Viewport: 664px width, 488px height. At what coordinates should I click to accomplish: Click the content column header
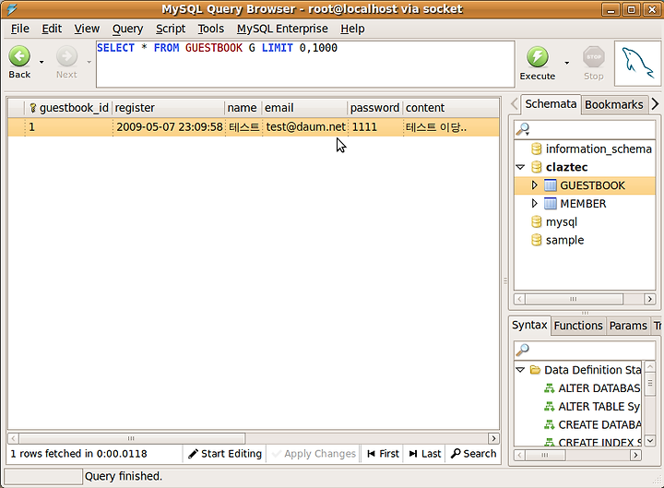[x=451, y=108]
